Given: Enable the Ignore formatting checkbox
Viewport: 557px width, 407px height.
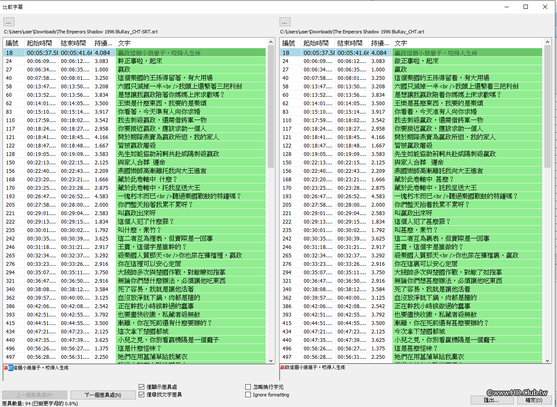Looking at the screenshot, I should coord(248,395).
